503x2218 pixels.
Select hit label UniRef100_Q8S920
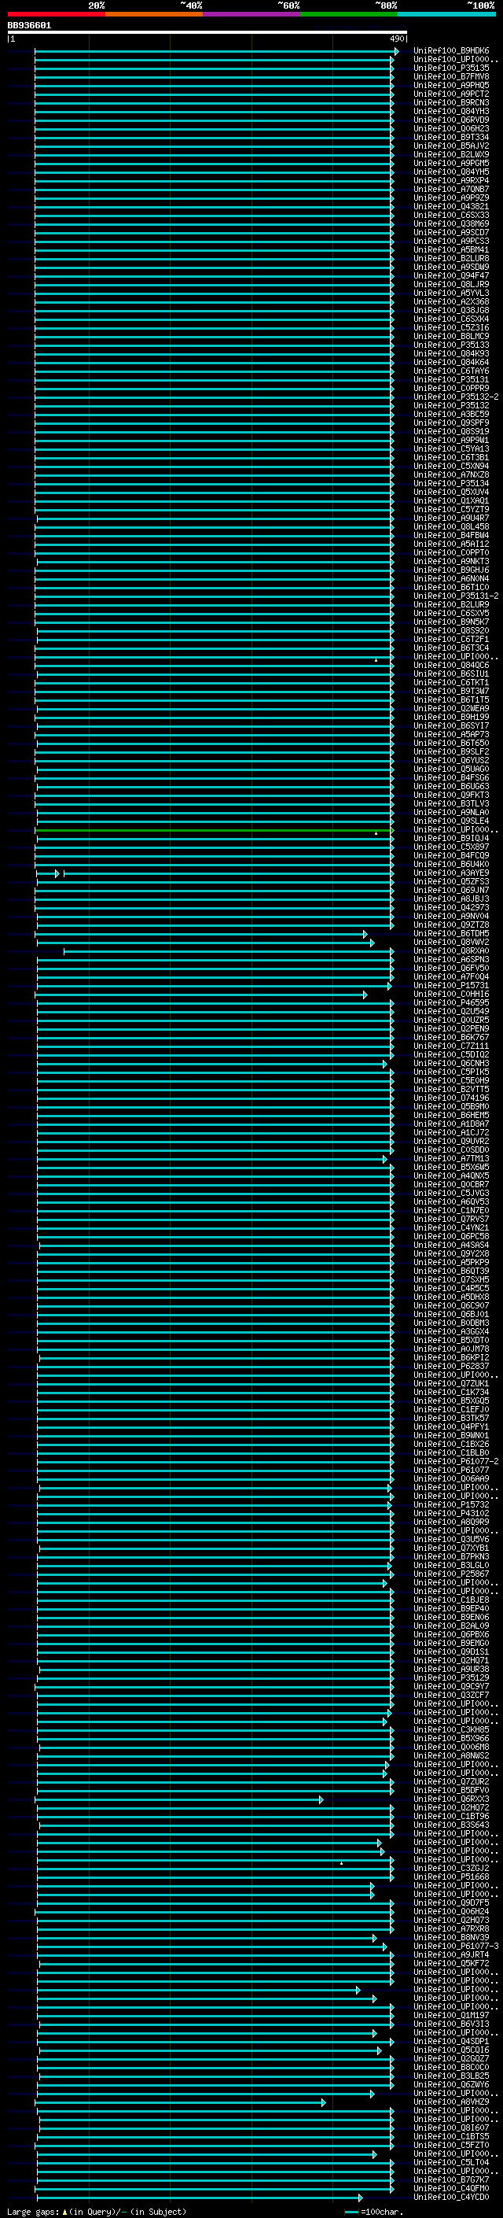451,631
